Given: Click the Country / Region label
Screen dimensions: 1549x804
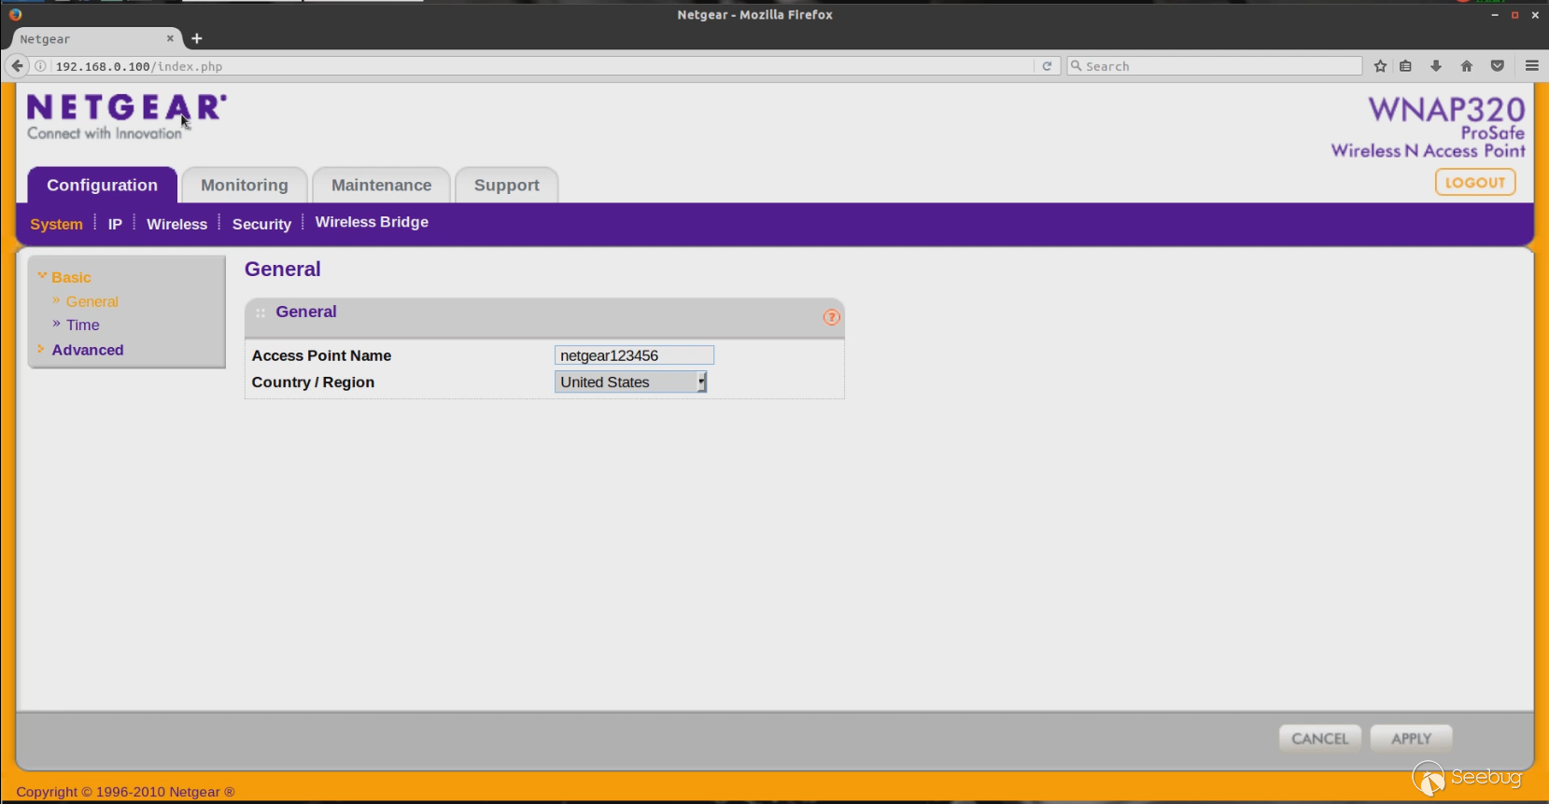Looking at the screenshot, I should tap(313, 382).
